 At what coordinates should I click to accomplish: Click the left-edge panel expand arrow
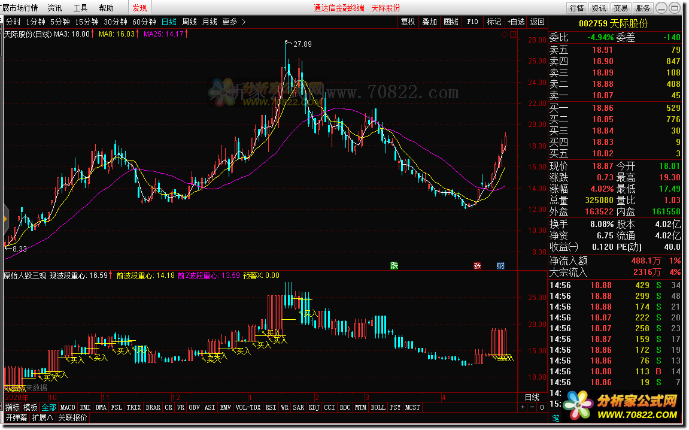click(x=6, y=219)
